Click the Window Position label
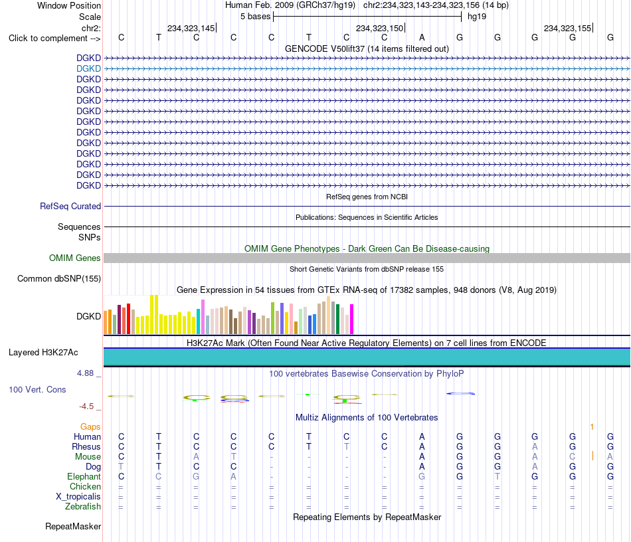This screenshot has width=631, height=542. coord(69,5)
